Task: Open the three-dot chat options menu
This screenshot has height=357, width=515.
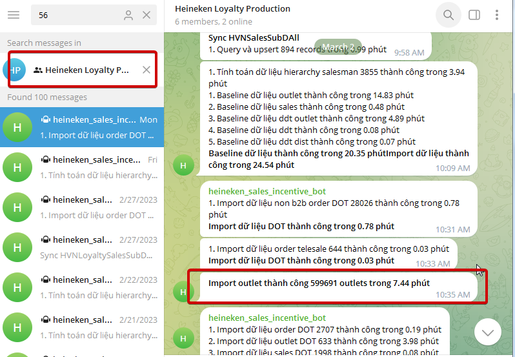Action: tap(497, 15)
